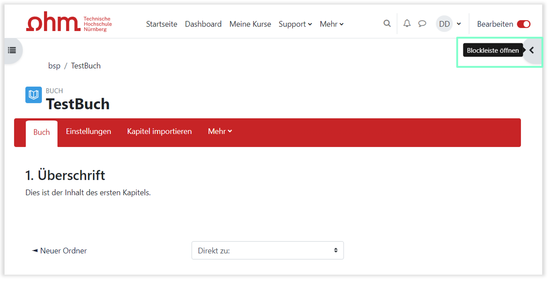
Task: Open notifications bell icon
Action: (407, 23)
